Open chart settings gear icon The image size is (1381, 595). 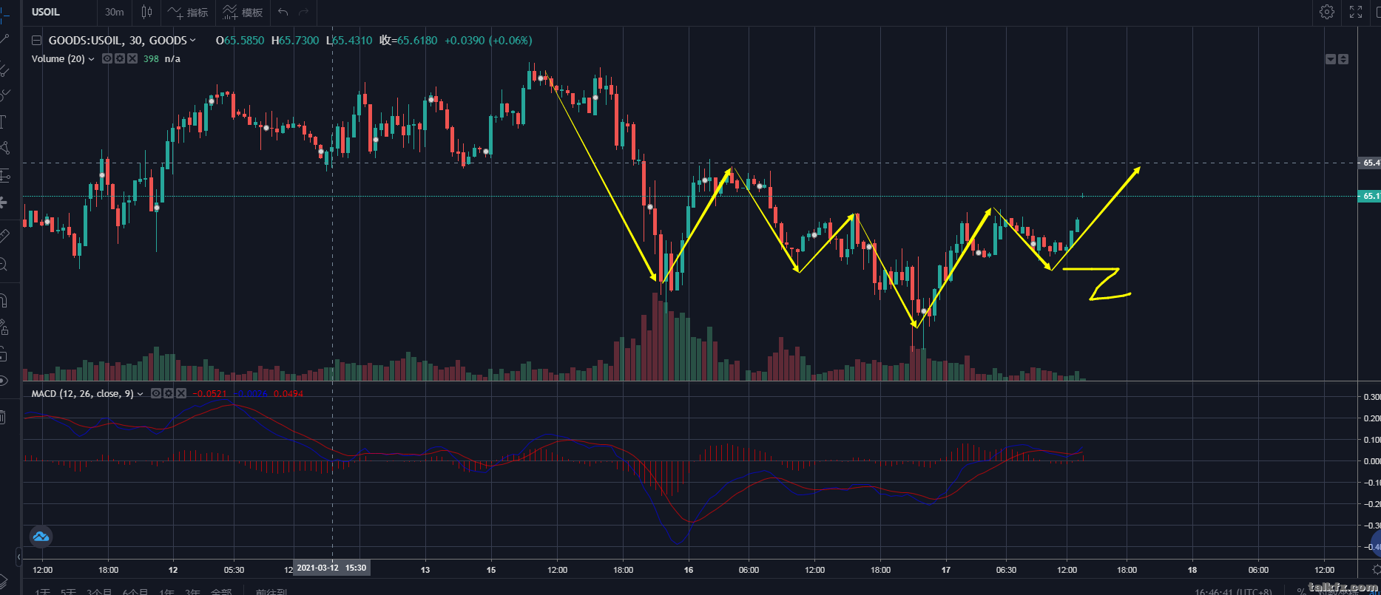pyautogui.click(x=1327, y=12)
